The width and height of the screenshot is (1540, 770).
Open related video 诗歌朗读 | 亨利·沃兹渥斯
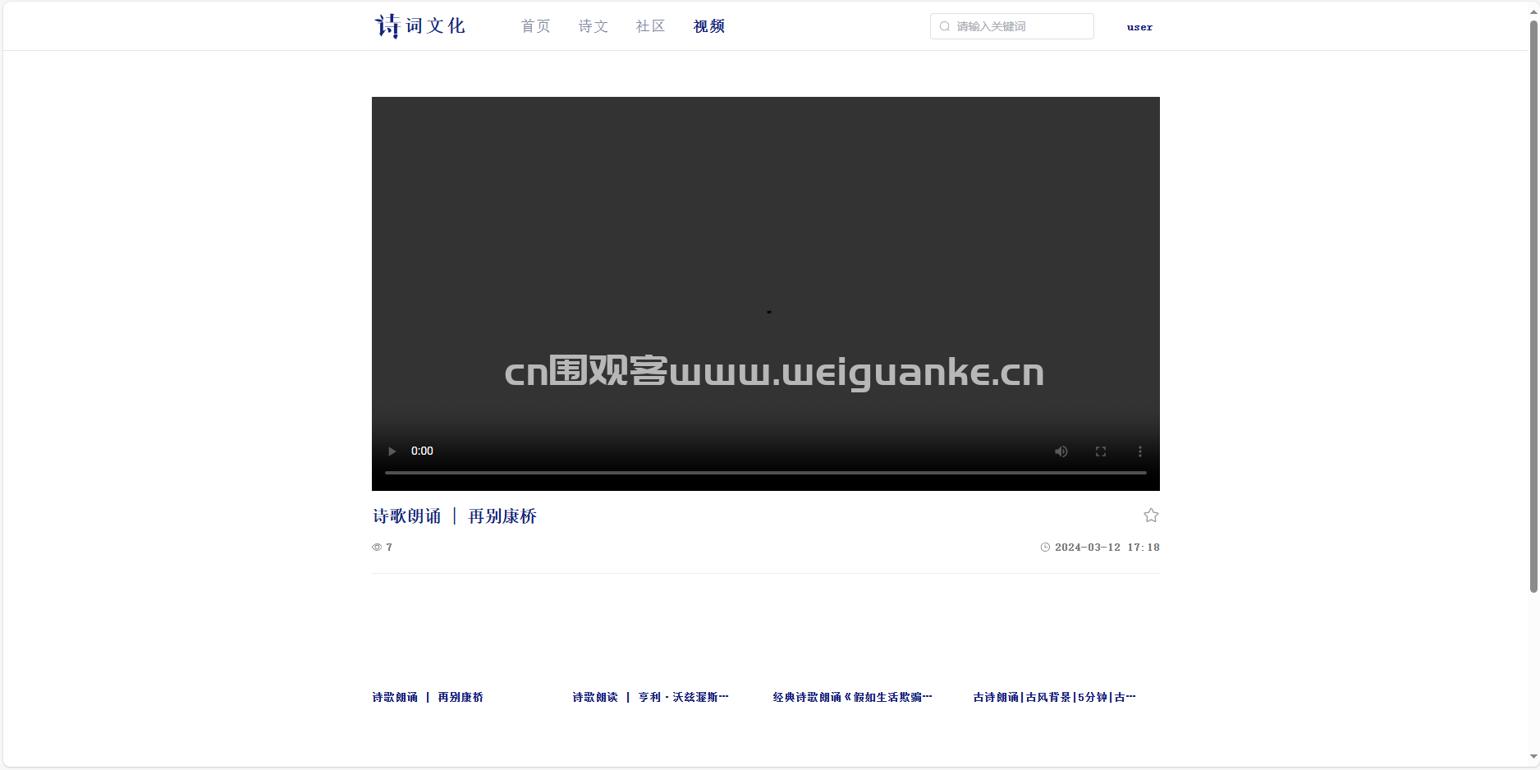tap(650, 697)
